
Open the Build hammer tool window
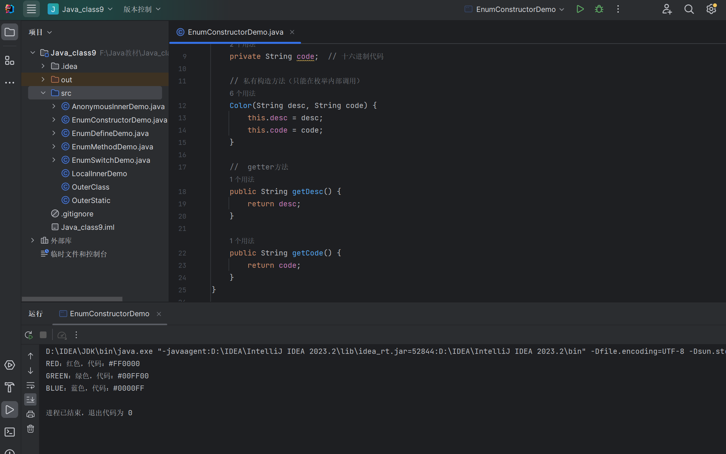(x=10, y=387)
